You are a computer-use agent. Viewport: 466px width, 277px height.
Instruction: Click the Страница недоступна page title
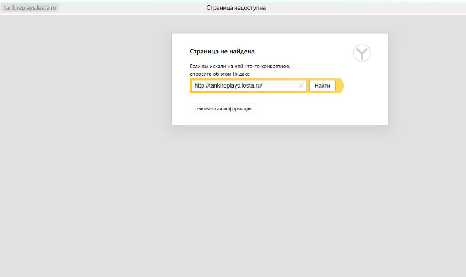[x=236, y=8]
